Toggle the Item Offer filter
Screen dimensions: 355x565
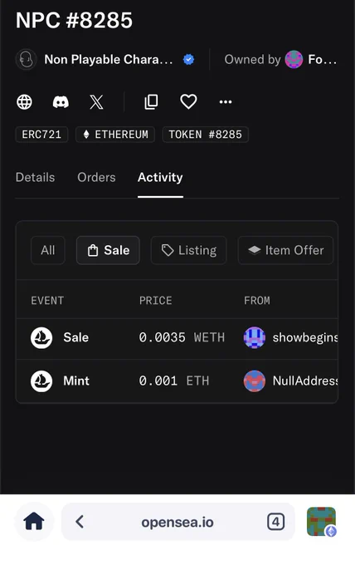[x=285, y=250]
